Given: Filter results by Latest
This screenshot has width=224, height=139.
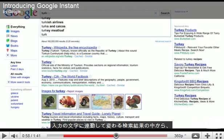Looking at the screenshot, I should point(14,66).
